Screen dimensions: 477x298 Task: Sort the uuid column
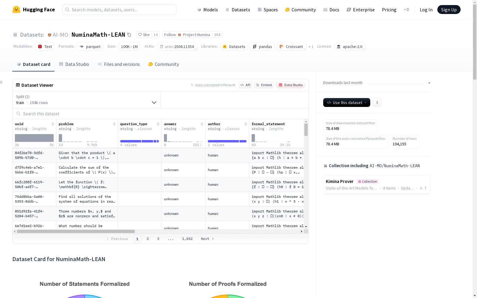coord(53,124)
